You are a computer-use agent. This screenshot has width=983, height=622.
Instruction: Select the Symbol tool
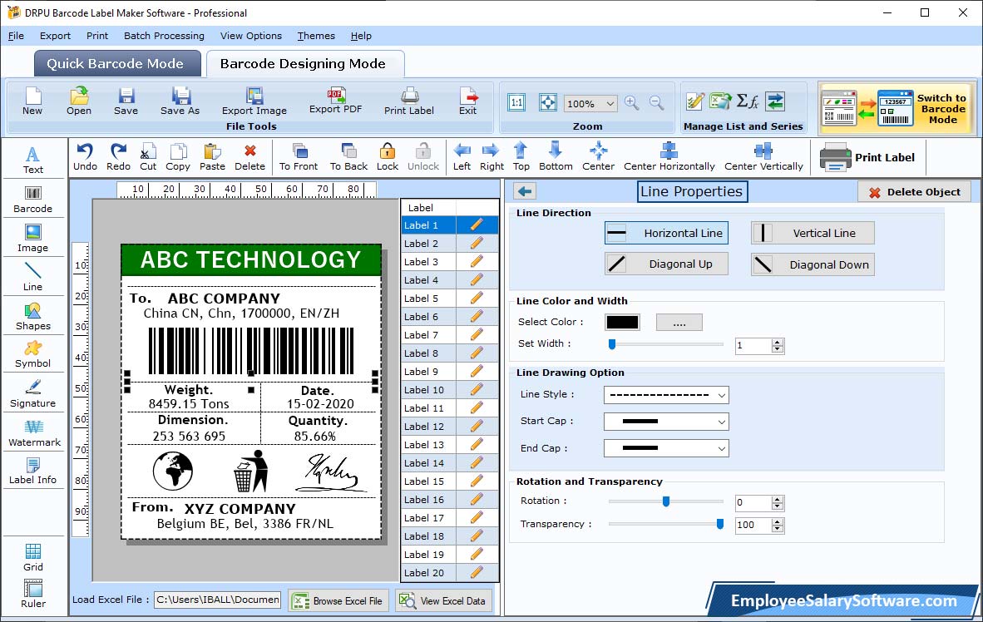click(33, 355)
